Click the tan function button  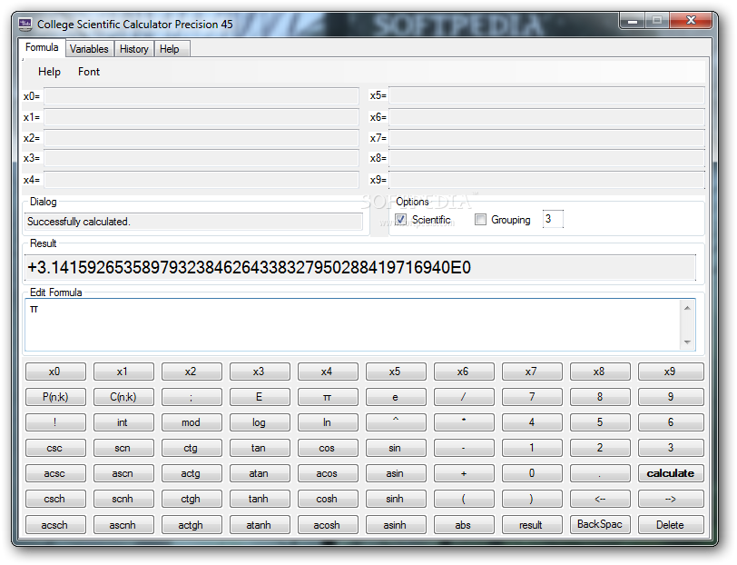[x=259, y=448]
